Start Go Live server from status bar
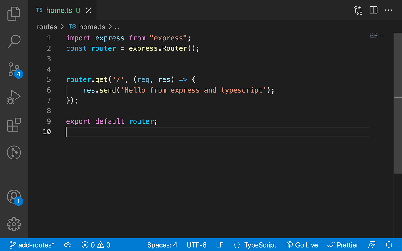This screenshot has height=251, width=402. (302, 245)
